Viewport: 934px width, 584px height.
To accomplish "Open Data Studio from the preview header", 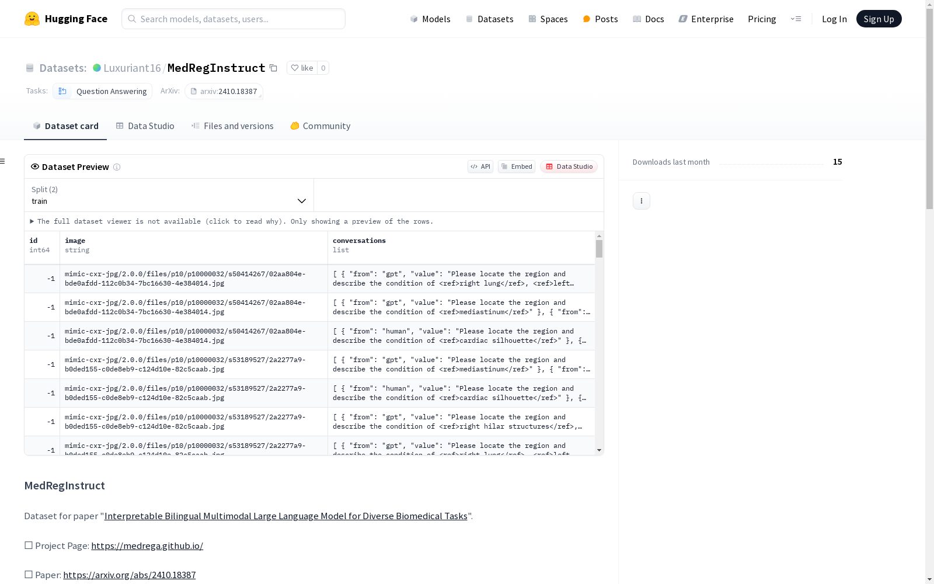I will 569,166.
